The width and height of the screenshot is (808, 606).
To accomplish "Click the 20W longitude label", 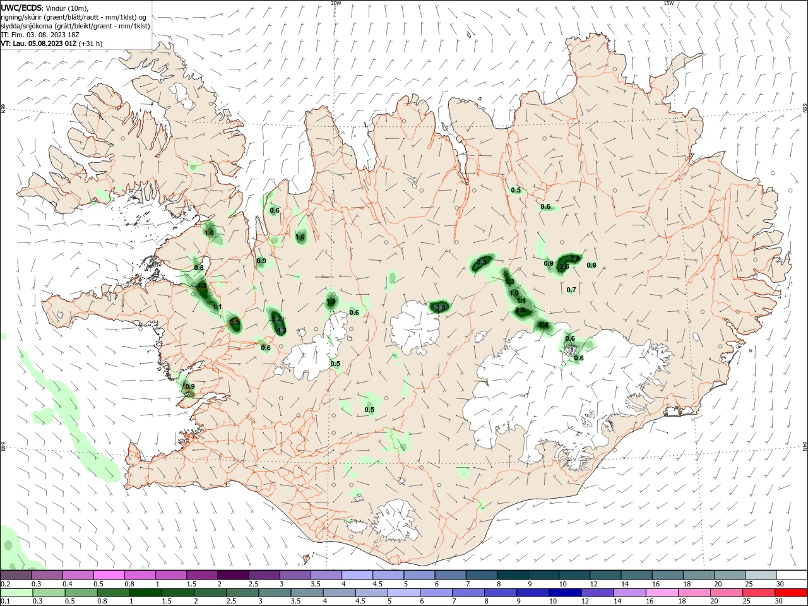I will click(x=336, y=3).
